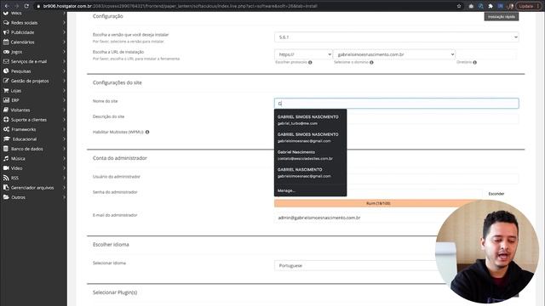Viewport: 545px width, 306px height.
Task: Click the browser address bar URL
Action: (180, 6)
